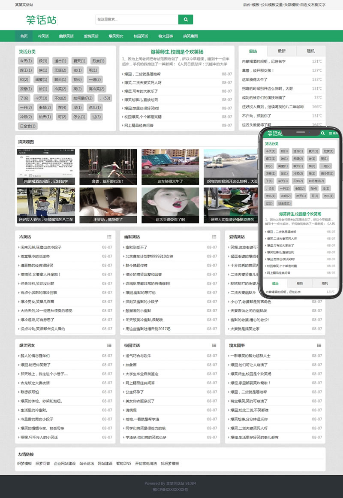Go to 爱情笑话 in the navigation bar
The width and height of the screenshot is (343, 498).
point(91,36)
